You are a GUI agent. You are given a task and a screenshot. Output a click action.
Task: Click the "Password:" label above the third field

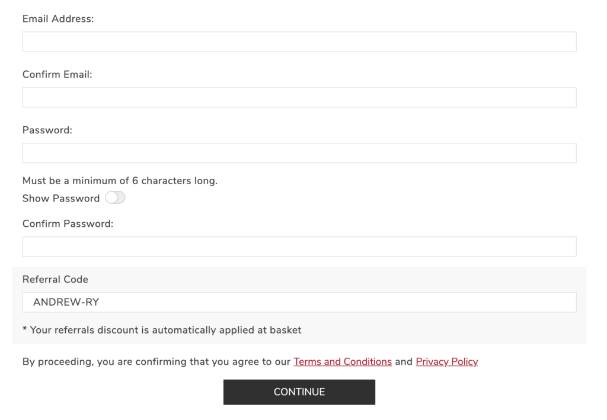(47, 130)
